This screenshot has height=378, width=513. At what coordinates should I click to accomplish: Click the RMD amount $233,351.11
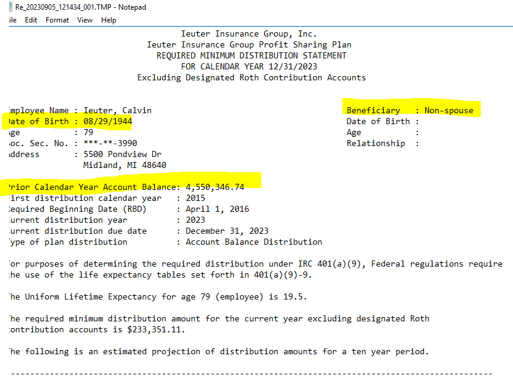154,329
